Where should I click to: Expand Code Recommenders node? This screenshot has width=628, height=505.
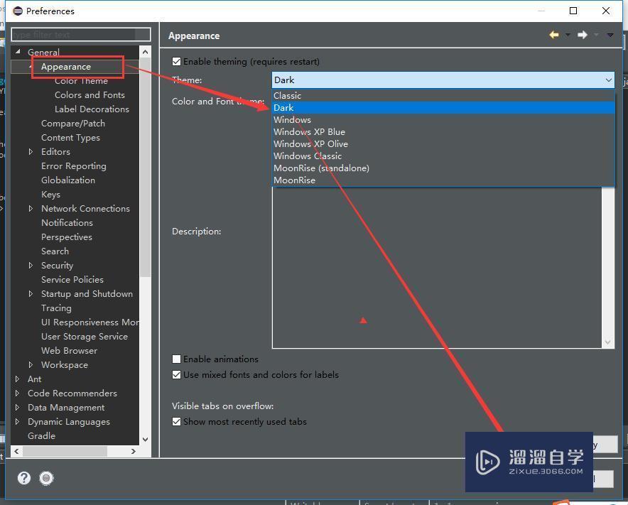coord(17,393)
